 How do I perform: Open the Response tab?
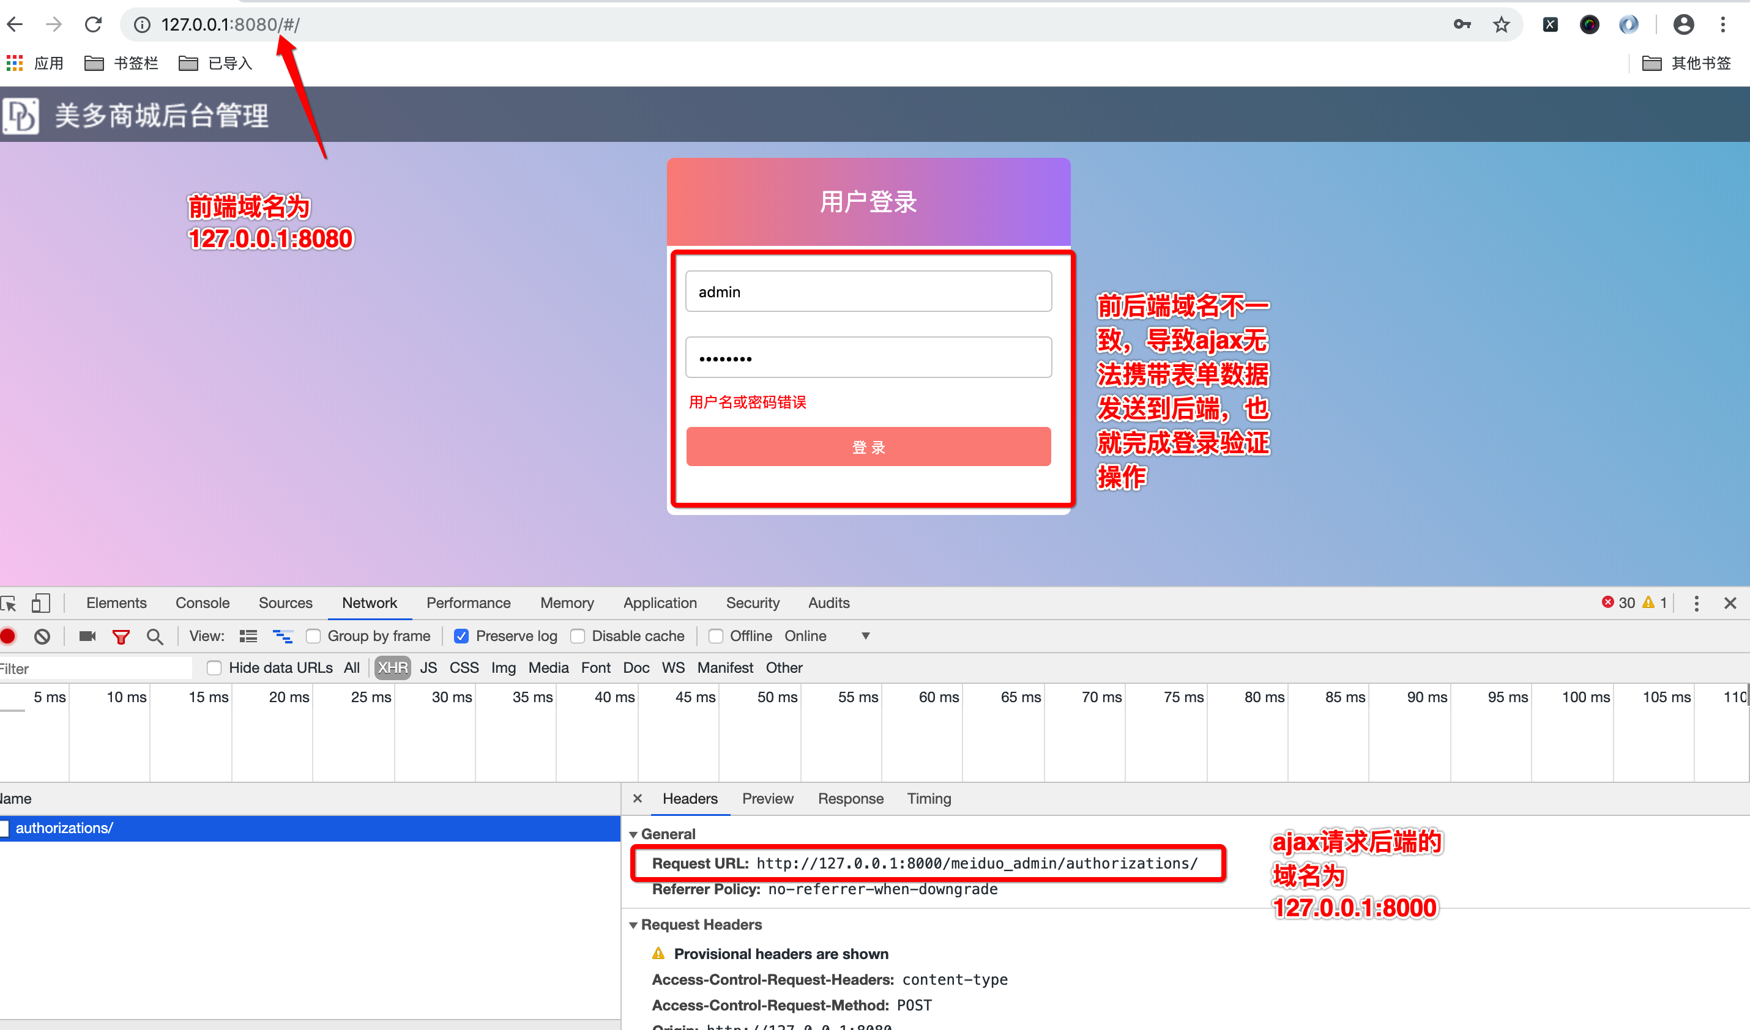click(850, 798)
